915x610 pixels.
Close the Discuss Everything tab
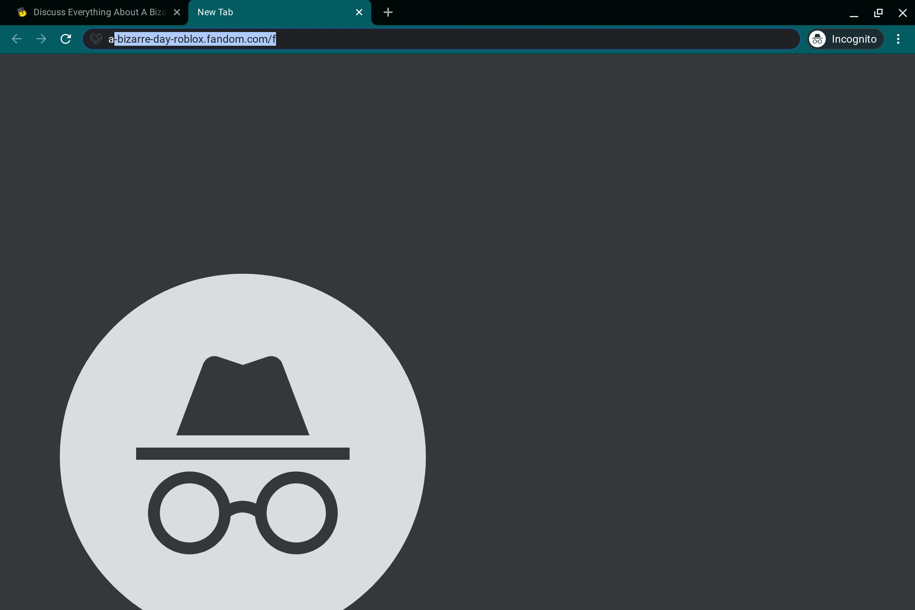177,13
